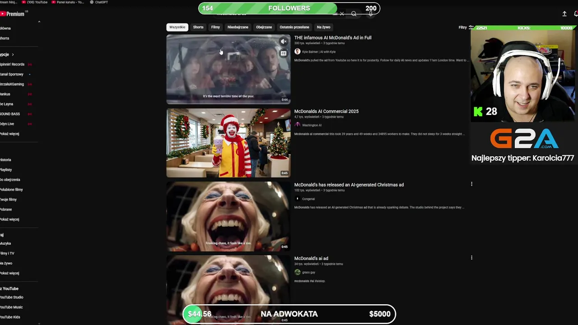
Task: Open the Ronald McDonald clown thumbnail
Action: pyautogui.click(x=228, y=143)
